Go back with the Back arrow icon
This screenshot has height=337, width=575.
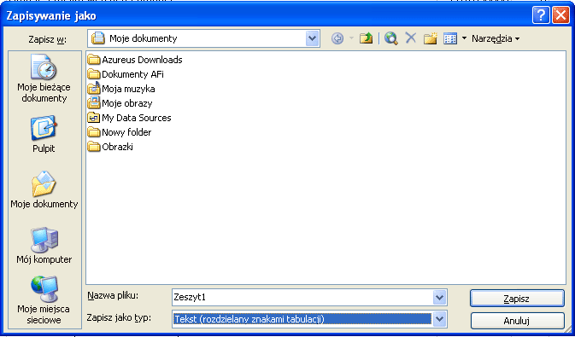click(337, 38)
